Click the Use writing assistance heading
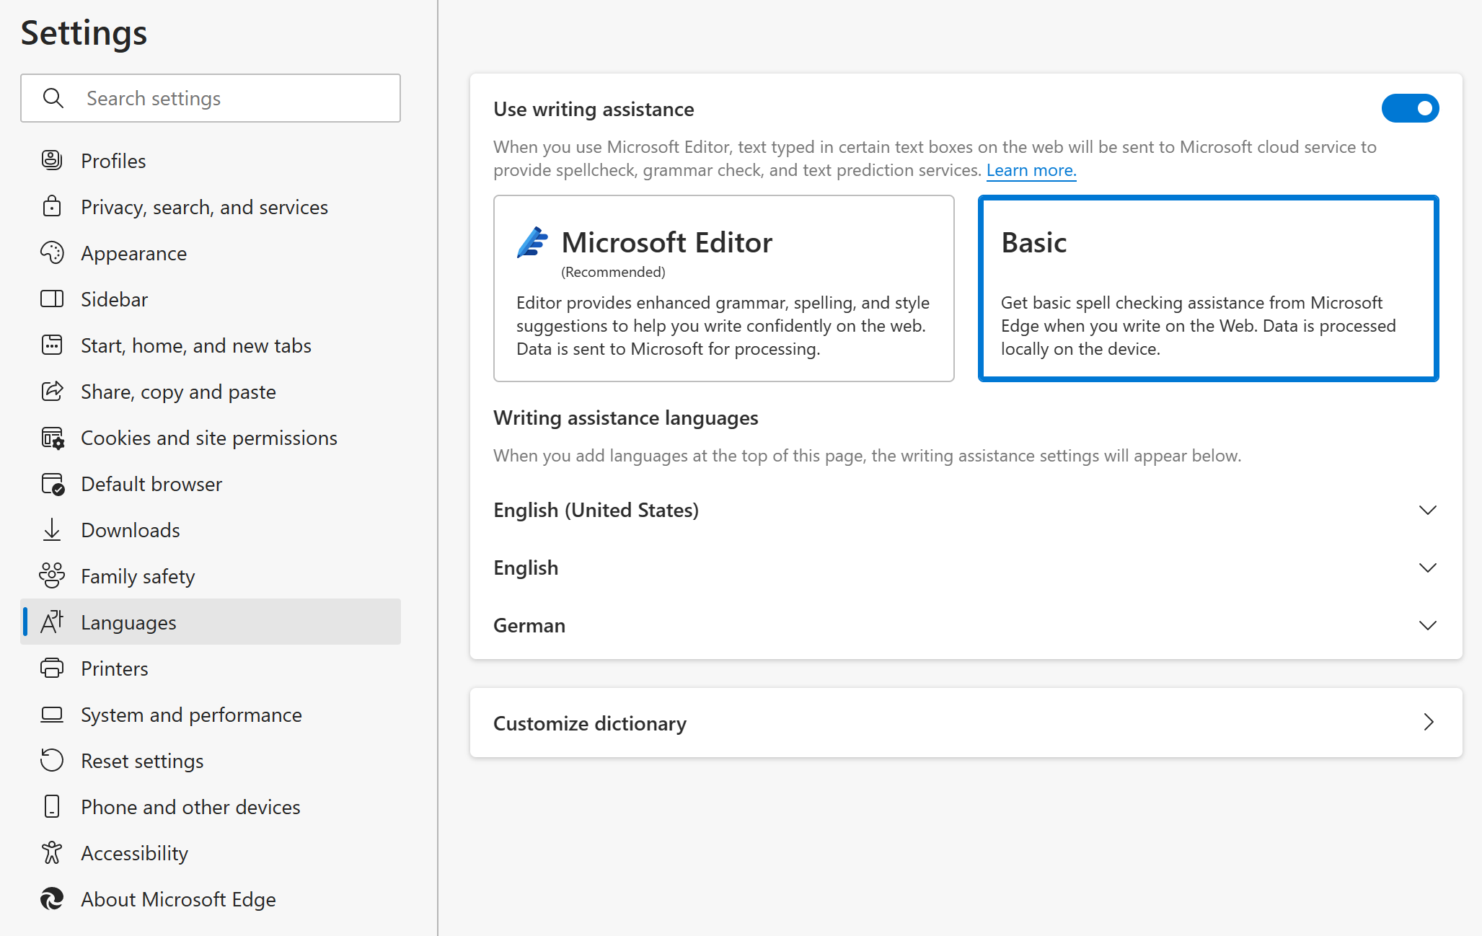This screenshot has width=1482, height=936. click(594, 109)
